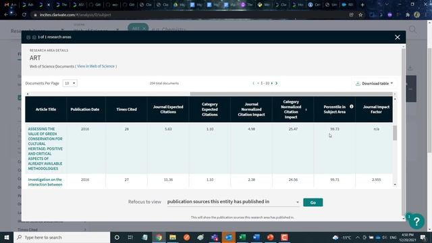The image size is (432, 243).
Task: Jump to the last page of documents
Action: pos(276,83)
